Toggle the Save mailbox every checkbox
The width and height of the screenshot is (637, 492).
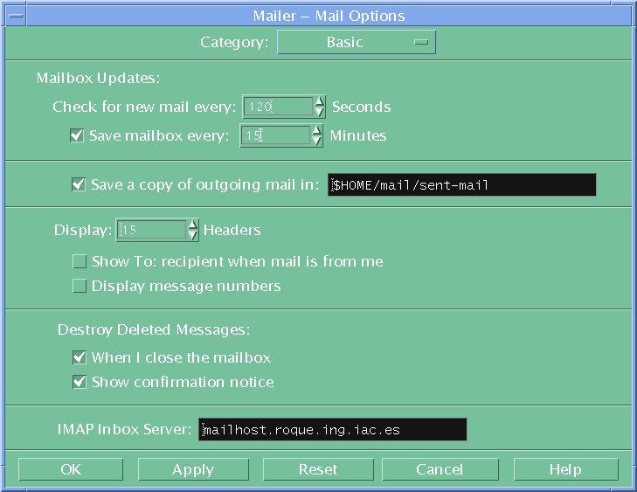point(76,135)
